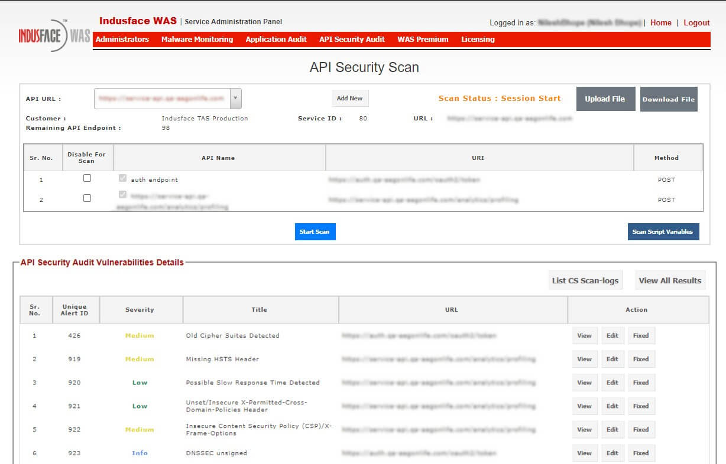
Task: Mark Insecure Content Security Policy as Fixed
Action: point(641,430)
